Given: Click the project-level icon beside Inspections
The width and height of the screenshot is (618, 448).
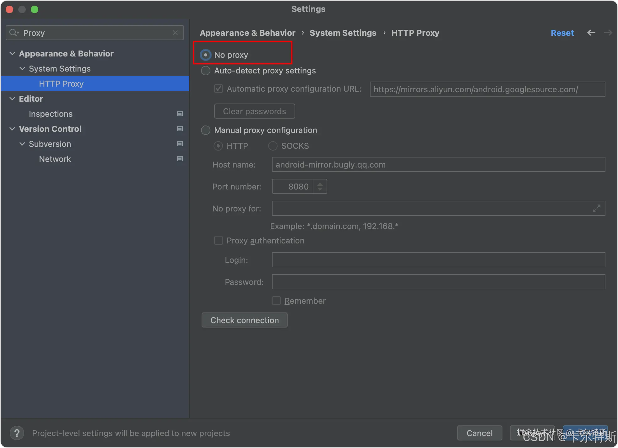Looking at the screenshot, I should click(180, 114).
